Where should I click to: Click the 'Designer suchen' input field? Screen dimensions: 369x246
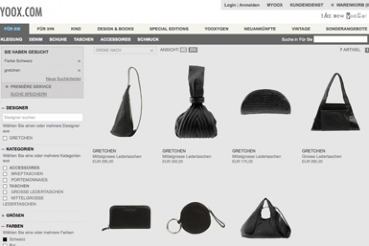(43, 117)
